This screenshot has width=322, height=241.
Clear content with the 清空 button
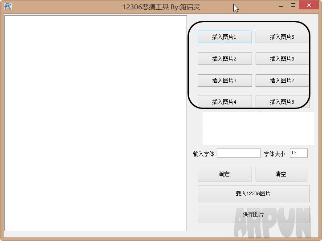click(x=281, y=174)
